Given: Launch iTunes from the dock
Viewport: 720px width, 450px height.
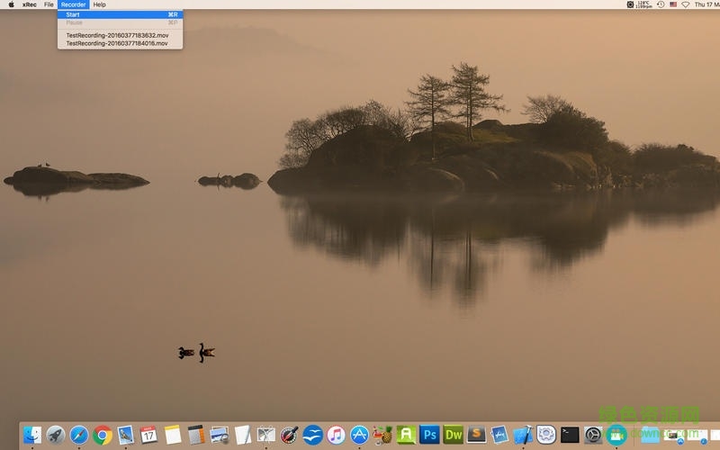Looking at the screenshot, I should click(337, 435).
